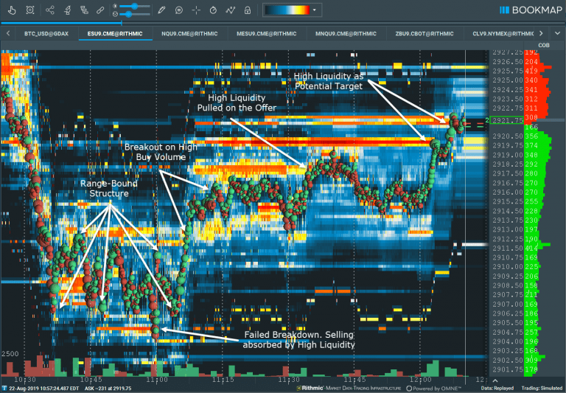Click the ASK ~231 at 2919.75 status
The height and width of the screenshot is (393, 566).
108,389
